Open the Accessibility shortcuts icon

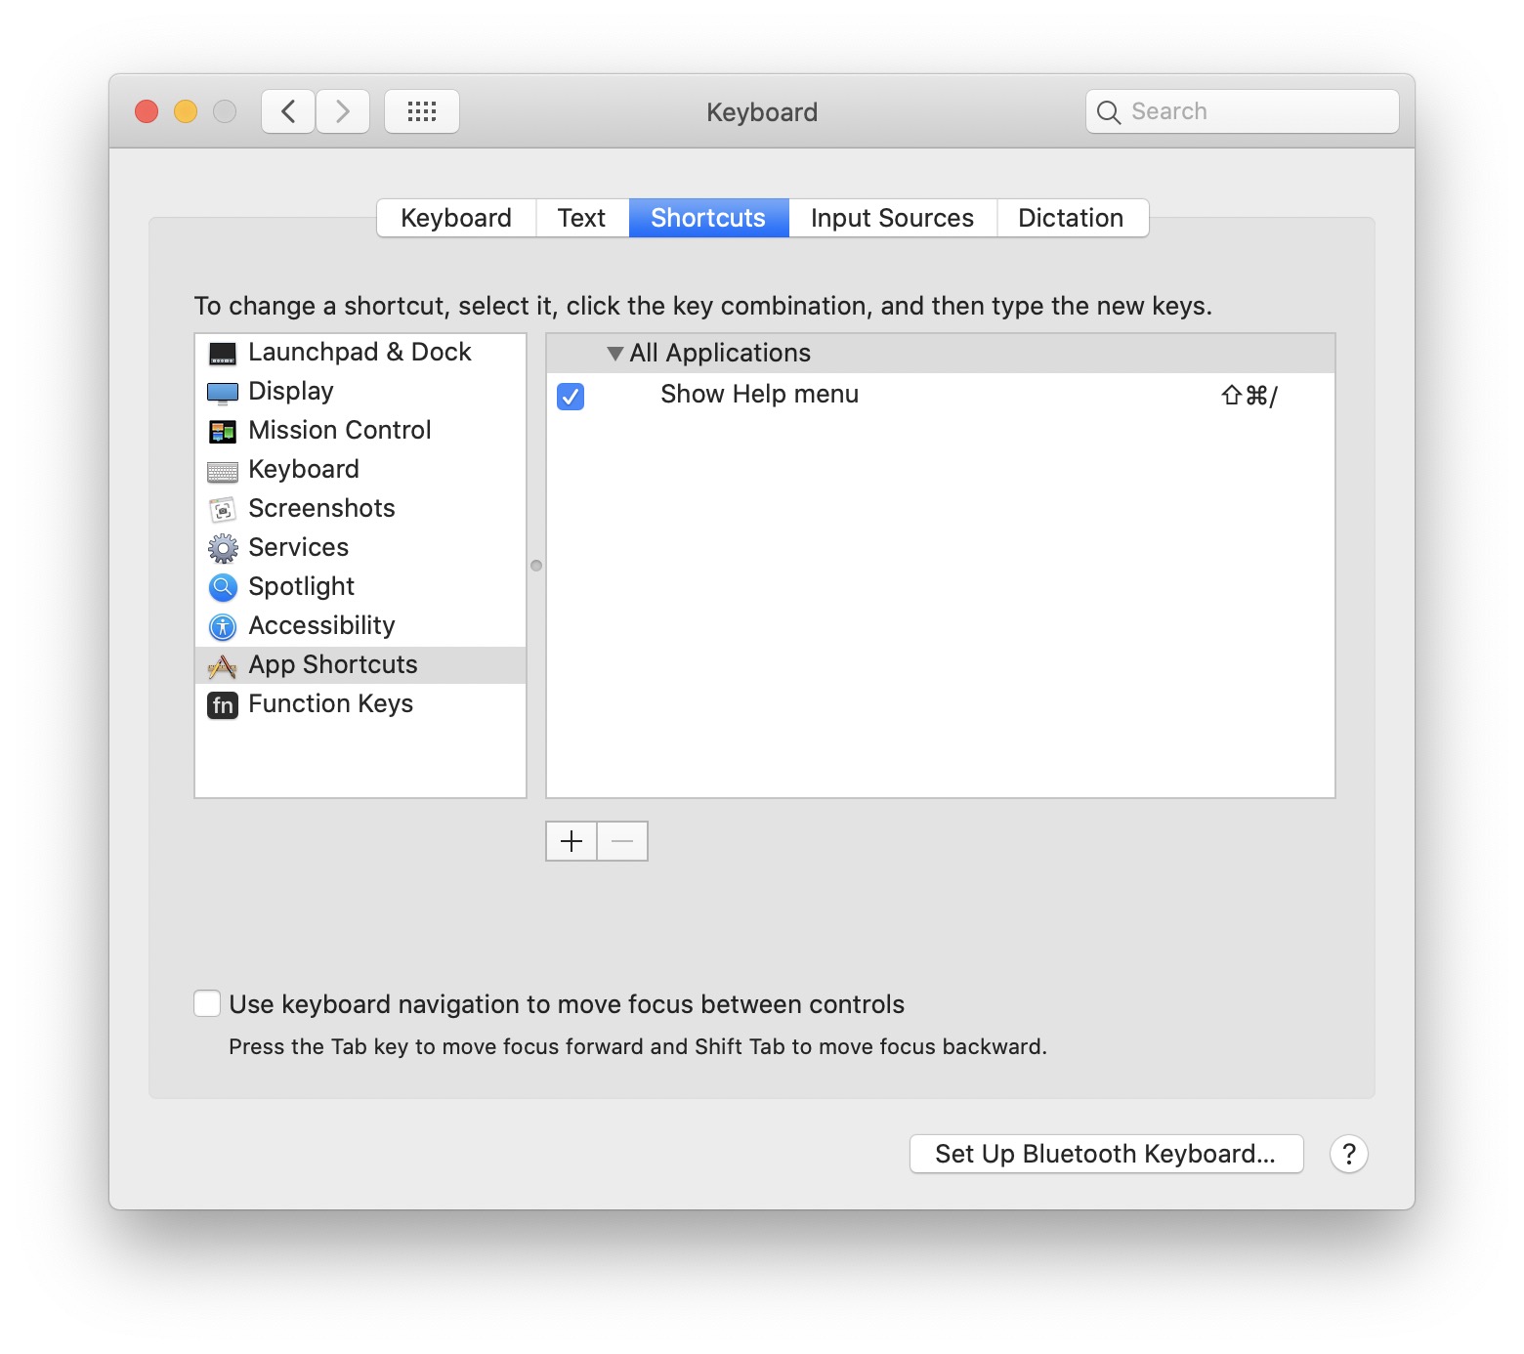(223, 626)
